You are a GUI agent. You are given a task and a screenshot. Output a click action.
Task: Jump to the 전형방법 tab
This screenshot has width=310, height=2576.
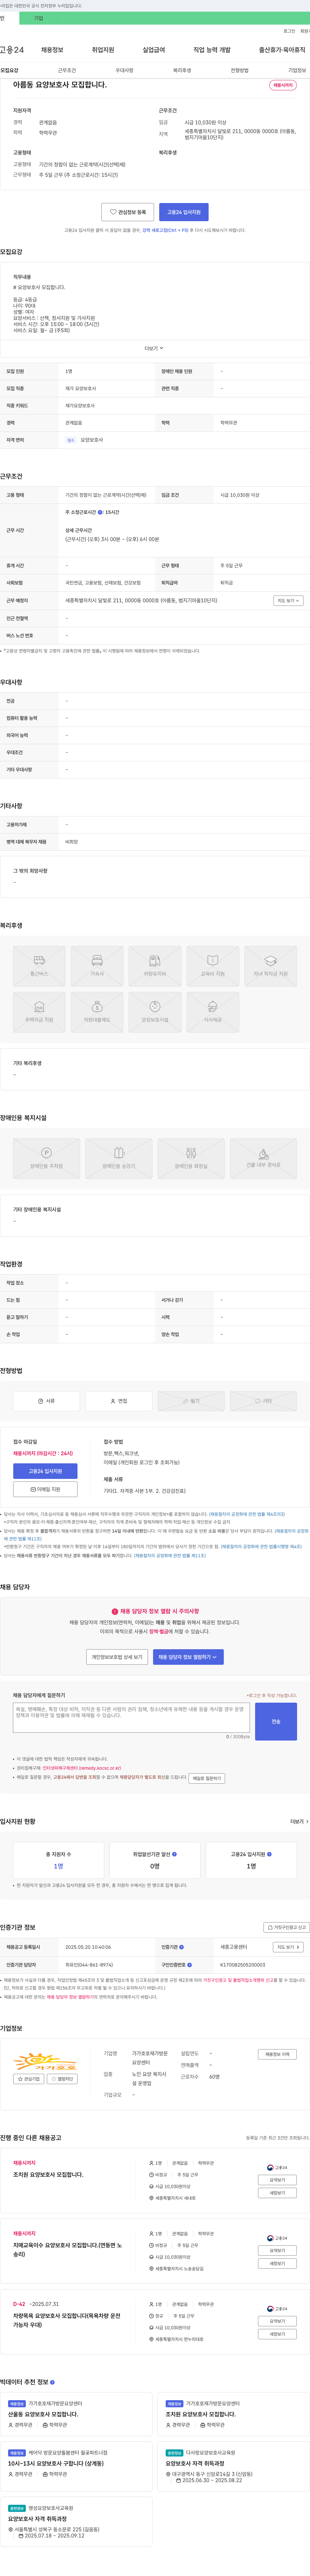tap(239, 70)
